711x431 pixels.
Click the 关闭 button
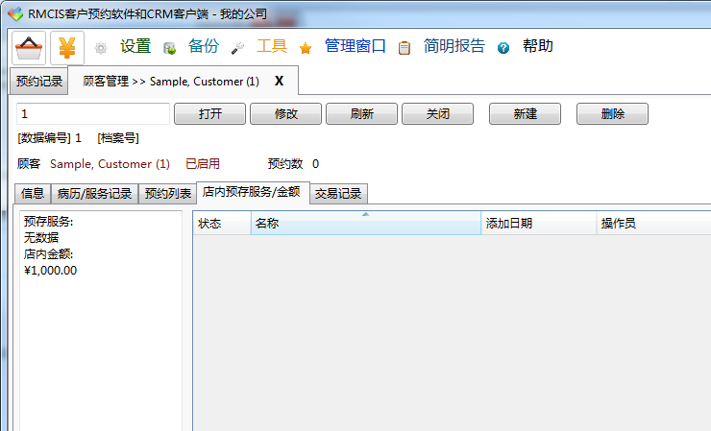[437, 114]
